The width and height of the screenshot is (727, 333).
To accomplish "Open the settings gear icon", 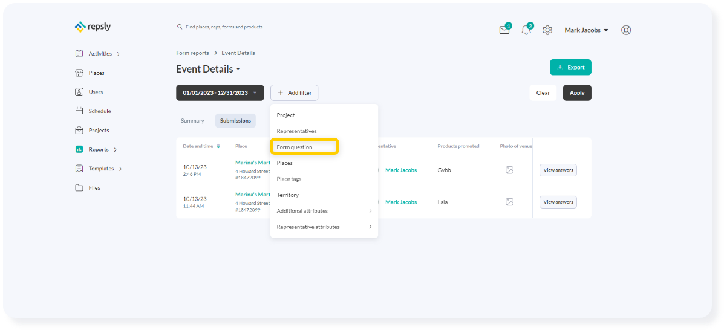I will coord(547,30).
